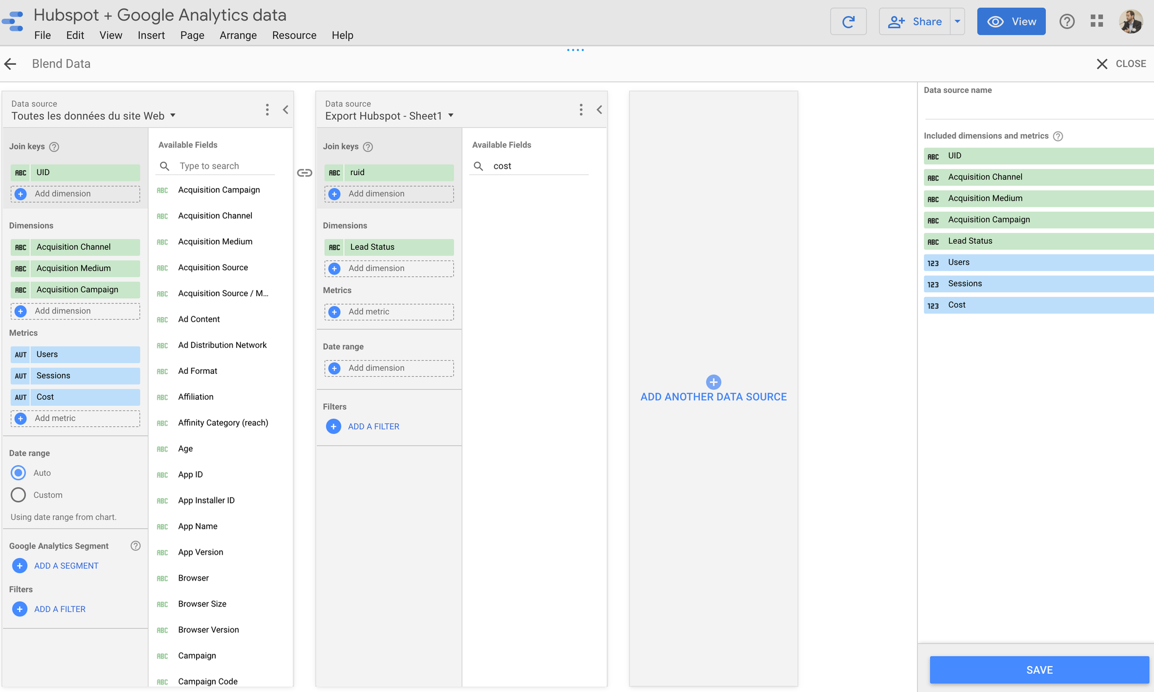1154x692 pixels.
Task: Click search magnifier icon in Hubspot available fields
Action: [478, 166]
